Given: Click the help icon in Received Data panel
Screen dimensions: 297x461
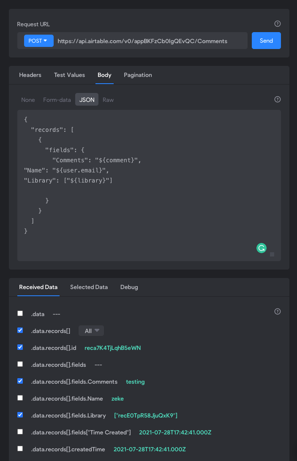Looking at the screenshot, I should point(277,311).
